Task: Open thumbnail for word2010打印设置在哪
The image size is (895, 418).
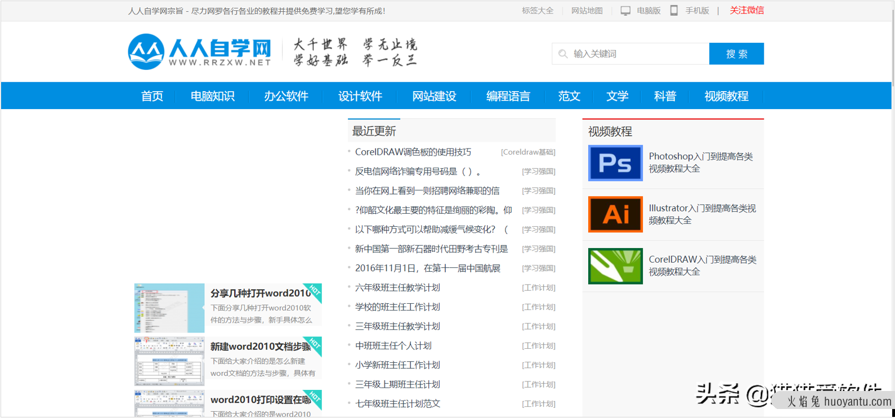Action: pyautogui.click(x=169, y=403)
